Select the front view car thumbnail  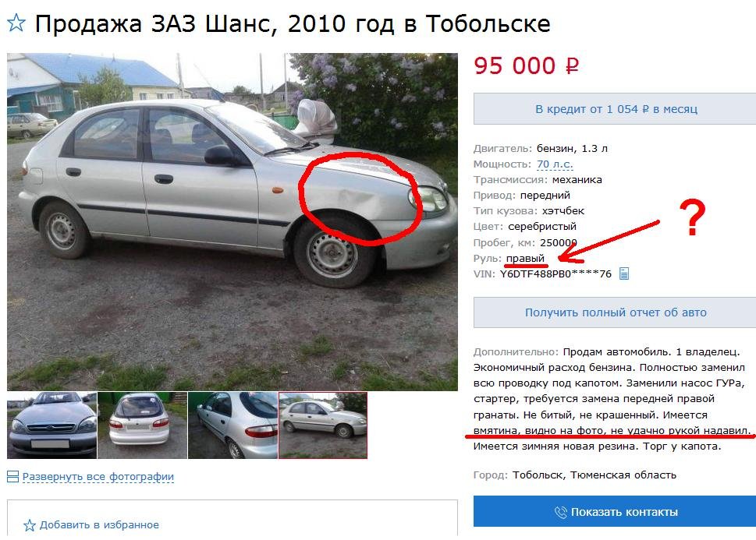pos(51,425)
